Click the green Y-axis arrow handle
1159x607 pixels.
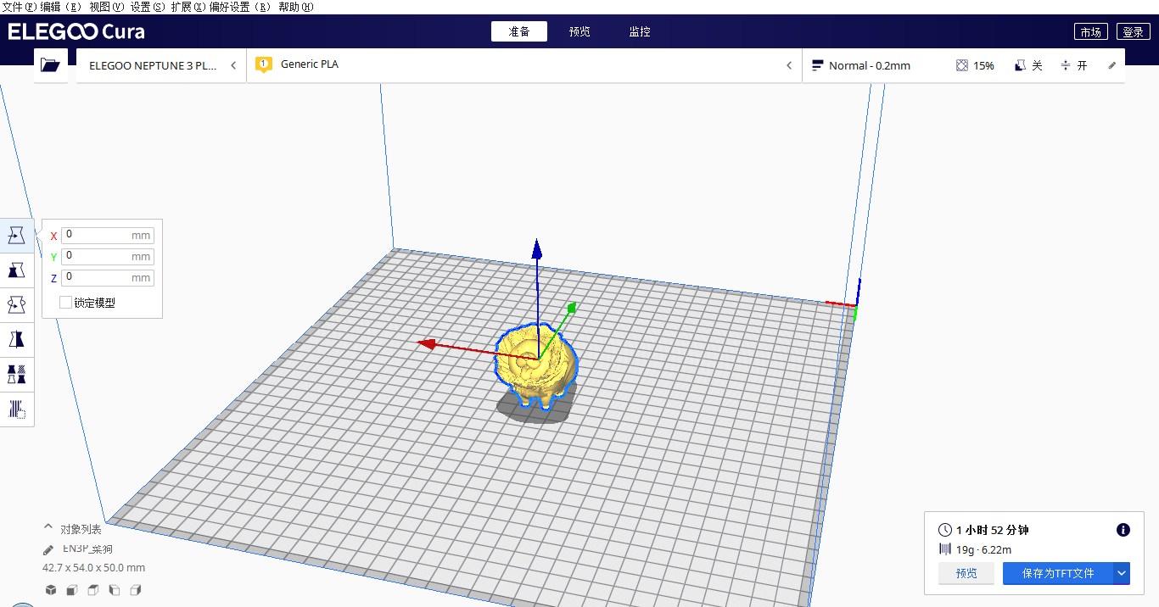pyautogui.click(x=573, y=306)
